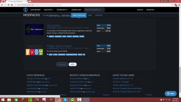Open Solder updated to 0.7.2.0 news
181x102 pixels.
pyautogui.click(x=123, y=78)
